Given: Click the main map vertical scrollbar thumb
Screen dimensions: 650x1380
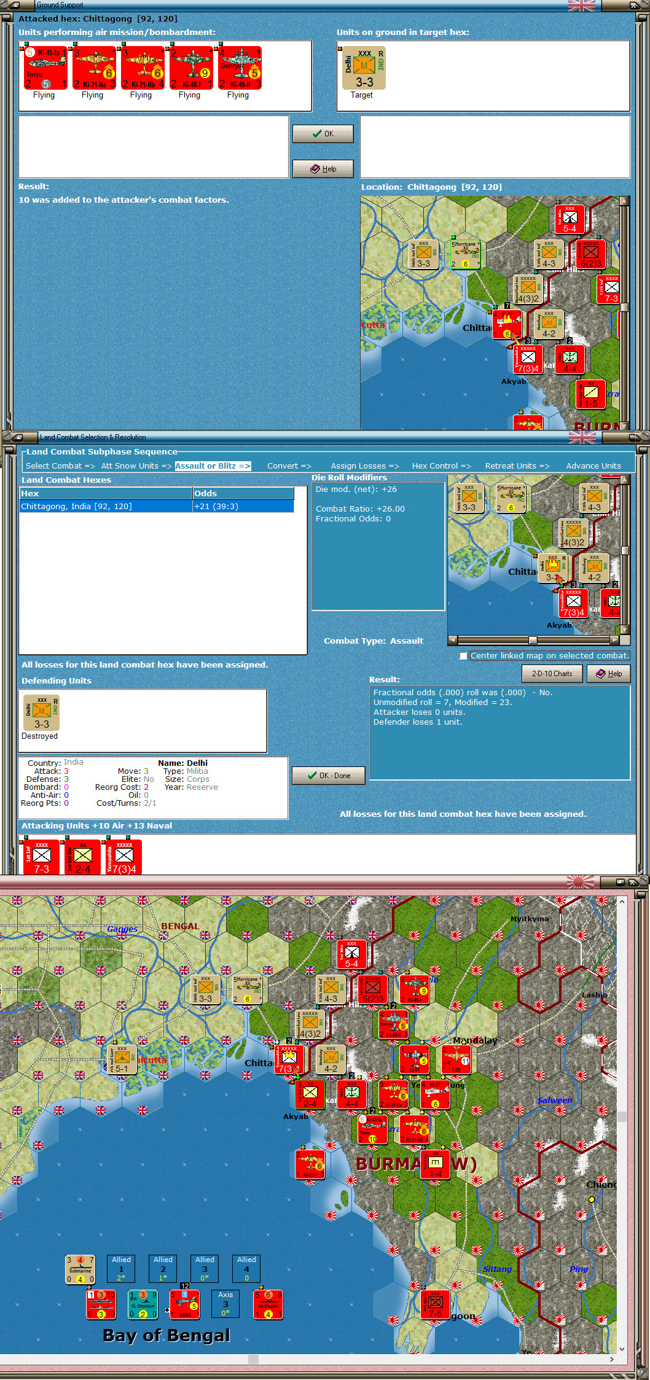Looking at the screenshot, I should [x=622, y=1117].
